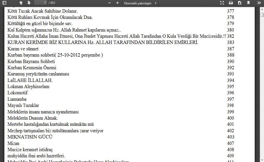Print the document
Image resolution: width=264 pixels, height=162 pixels.
[x=231, y=3]
